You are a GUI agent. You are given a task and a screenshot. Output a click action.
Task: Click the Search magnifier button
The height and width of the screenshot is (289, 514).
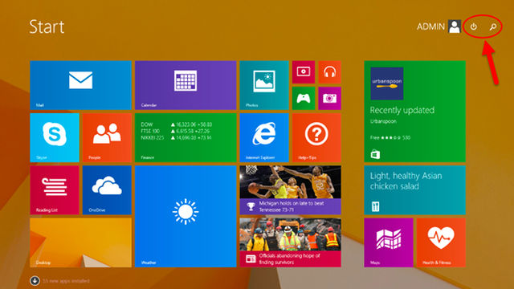[493, 26]
